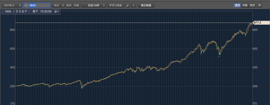Click the ＩＳＳ＆Ｐ… stock name text
Image resolution: width=270 pixels, height=105 pixels.
(22, 12)
